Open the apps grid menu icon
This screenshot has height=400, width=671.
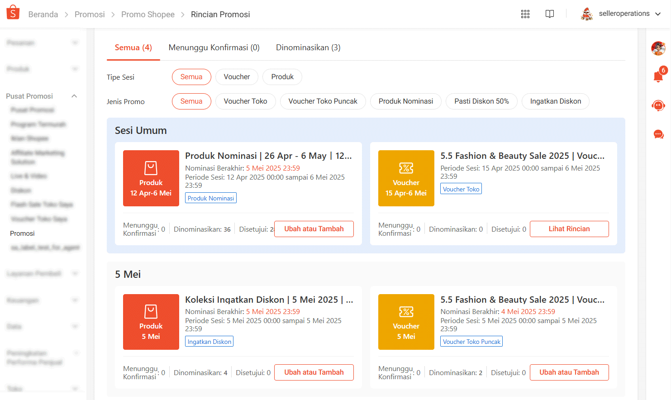[x=525, y=14]
